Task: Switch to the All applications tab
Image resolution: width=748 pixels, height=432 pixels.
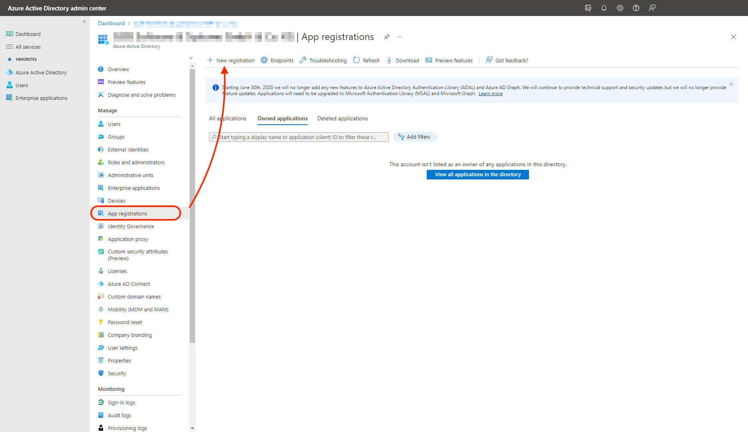Action: (228, 119)
